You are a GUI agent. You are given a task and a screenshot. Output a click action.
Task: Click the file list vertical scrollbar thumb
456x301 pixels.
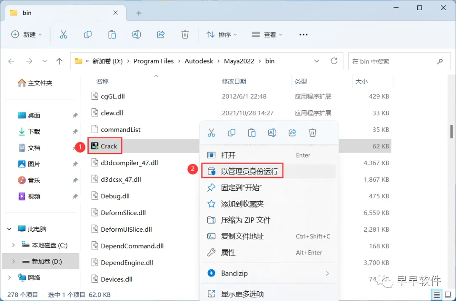451,131
